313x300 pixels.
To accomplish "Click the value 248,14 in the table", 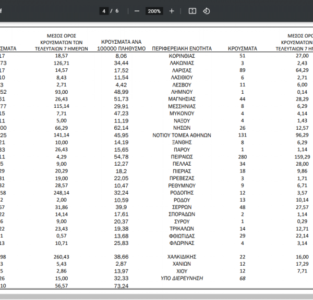I will [62, 193].
